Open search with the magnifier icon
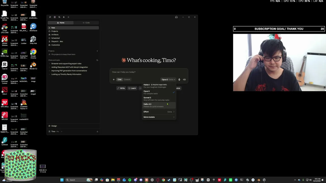 59,17
